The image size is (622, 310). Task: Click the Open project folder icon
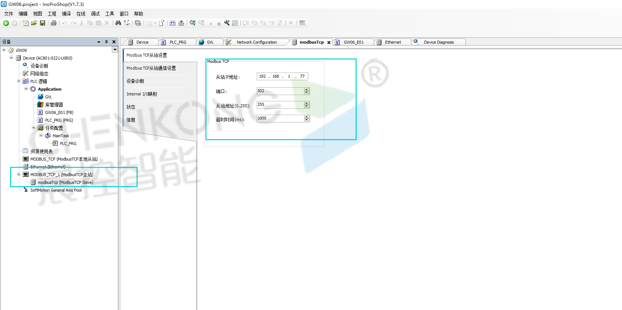pos(34,23)
